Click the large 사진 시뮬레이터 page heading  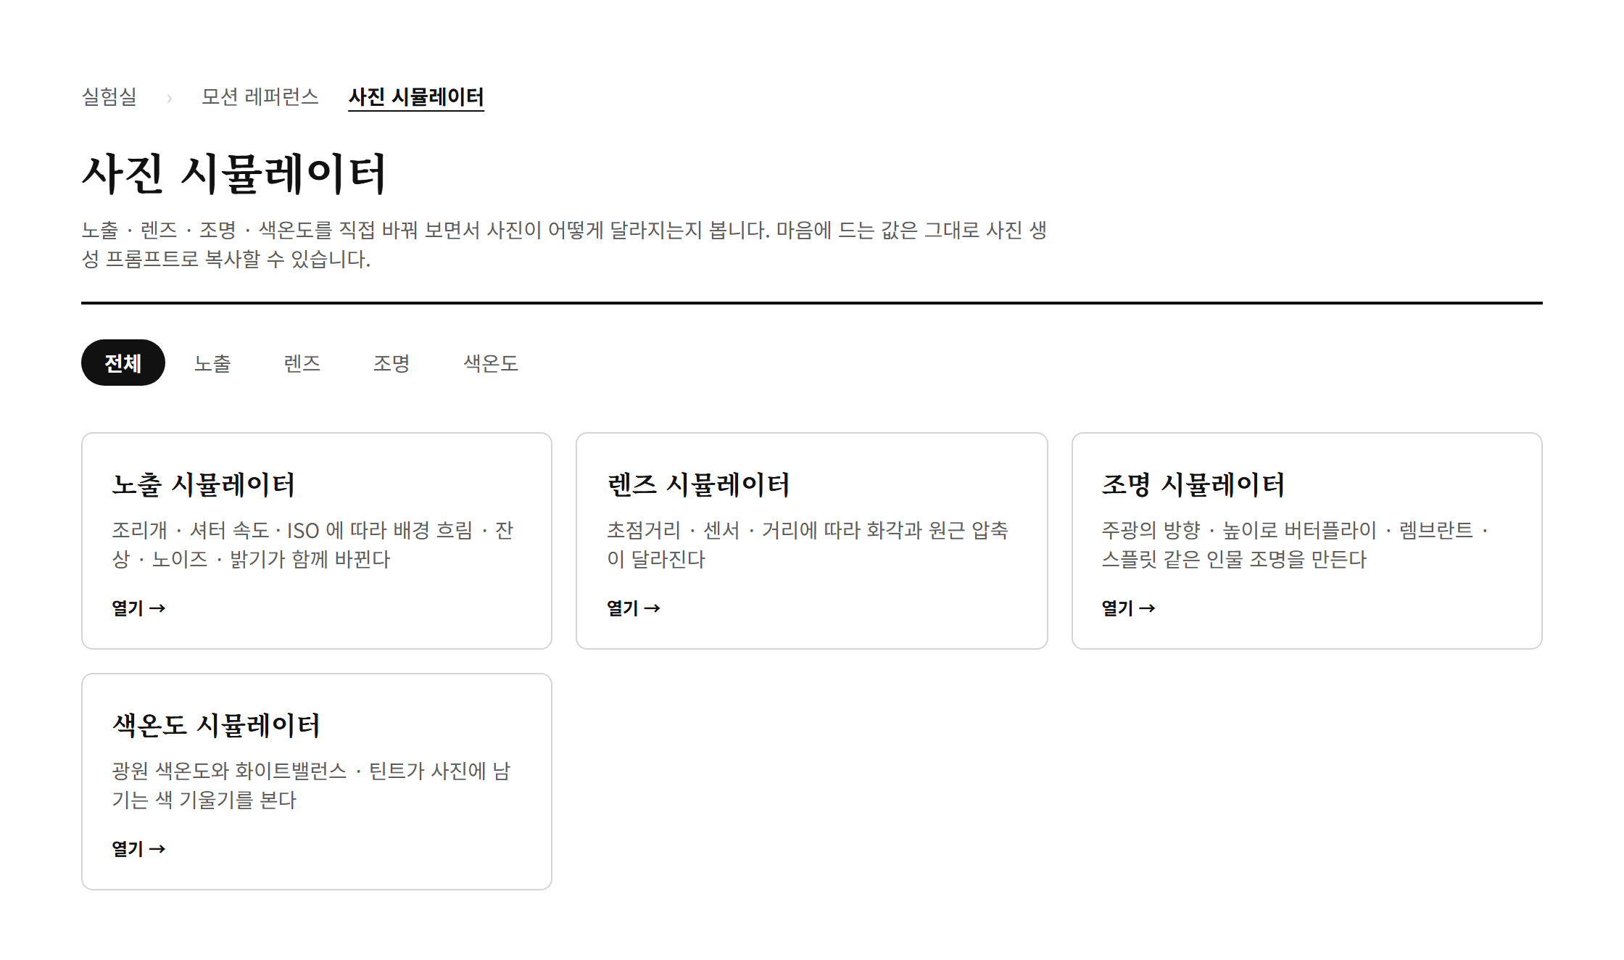[234, 174]
